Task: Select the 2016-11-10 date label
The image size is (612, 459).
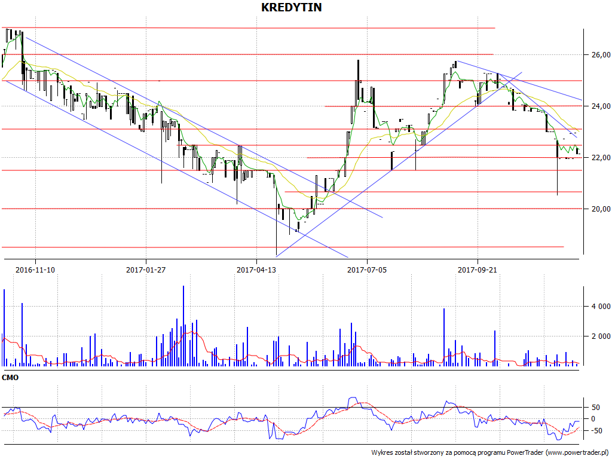Action: [35, 270]
